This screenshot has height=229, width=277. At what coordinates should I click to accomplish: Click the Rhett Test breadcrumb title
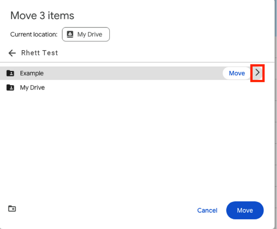pyautogui.click(x=40, y=53)
